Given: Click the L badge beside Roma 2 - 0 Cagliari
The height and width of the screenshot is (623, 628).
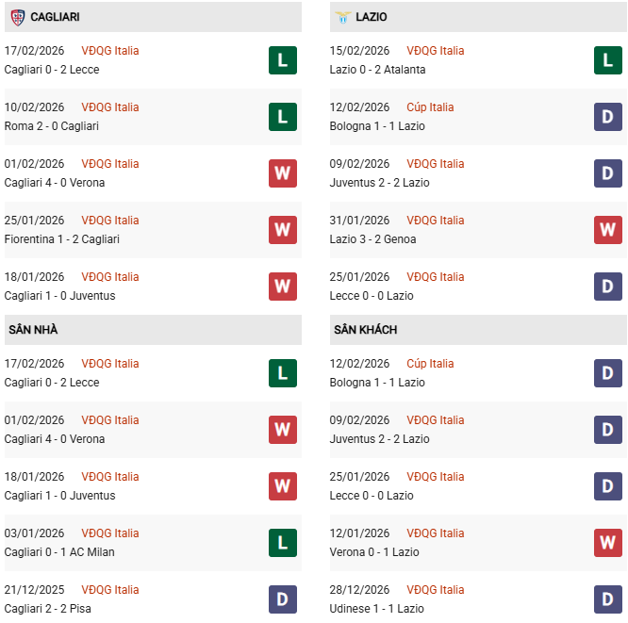Looking at the screenshot, I should coord(282,117).
